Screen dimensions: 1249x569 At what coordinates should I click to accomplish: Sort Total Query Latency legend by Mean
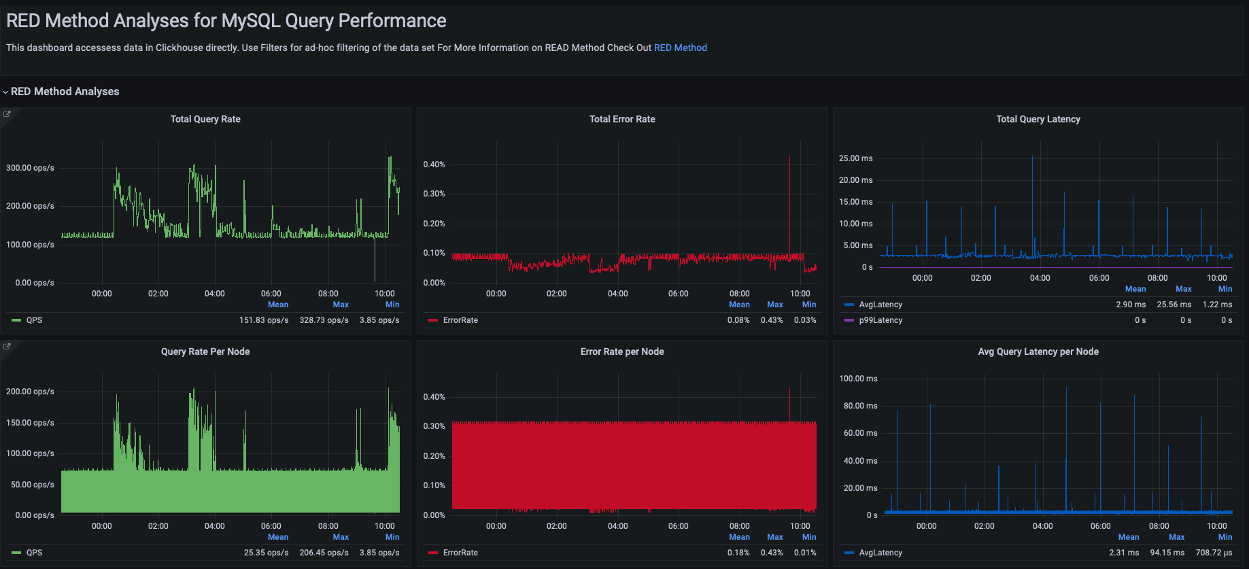(x=1135, y=289)
